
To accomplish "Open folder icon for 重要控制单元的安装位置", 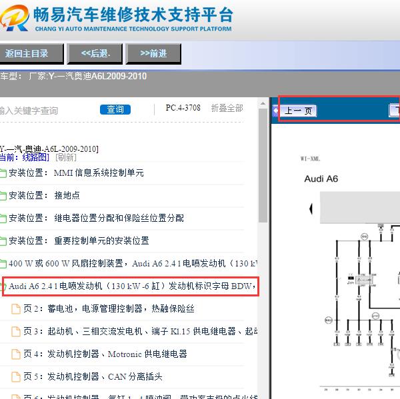I will pos(3,241).
